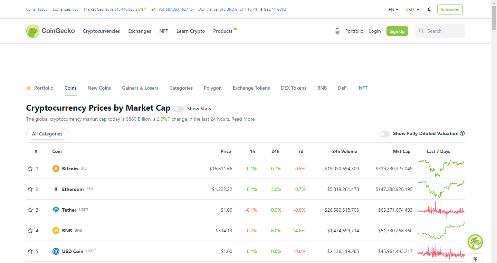Open the Bitcoin 7-day sparkline chart
This screenshot has height=263, width=497.
(x=441, y=169)
